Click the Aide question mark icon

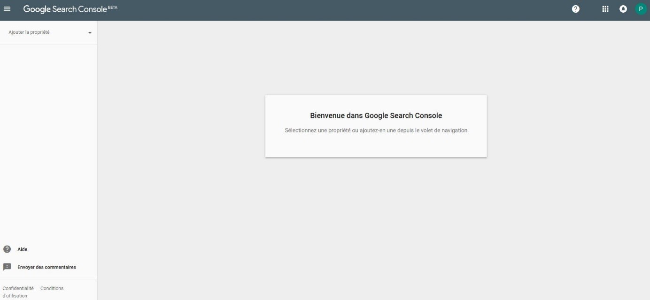pos(7,249)
